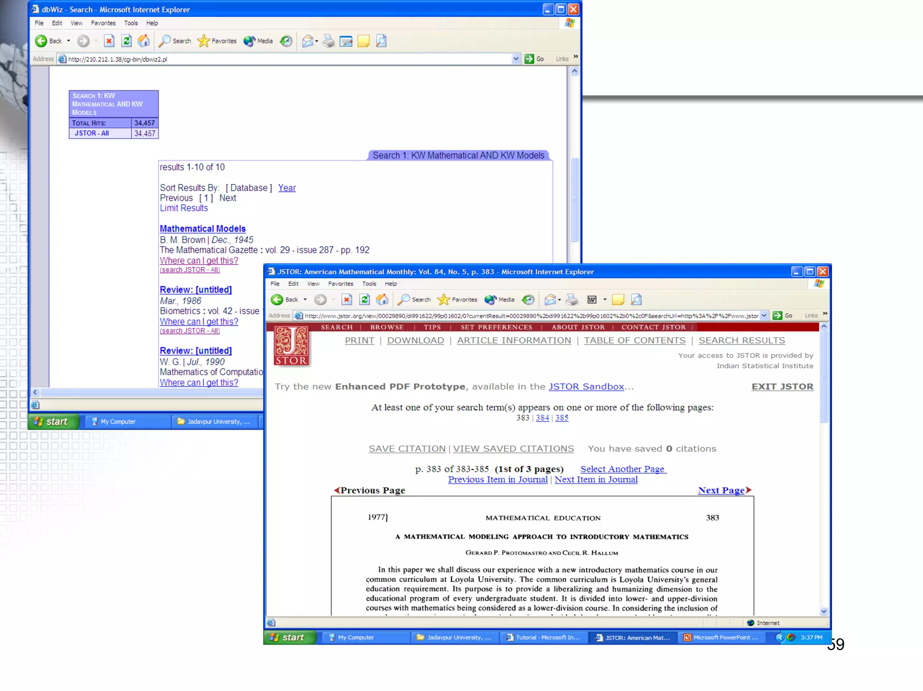Image resolution: width=923 pixels, height=691 pixels.
Task: Click the Search magnifier in the dbWiz toolbar
Action: coord(165,41)
